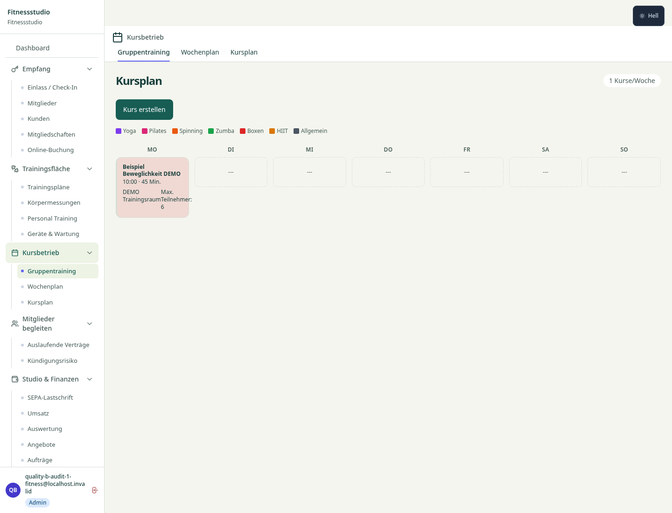Click the gray Allgemein color swatch
The image size is (672, 513).
(x=296, y=131)
